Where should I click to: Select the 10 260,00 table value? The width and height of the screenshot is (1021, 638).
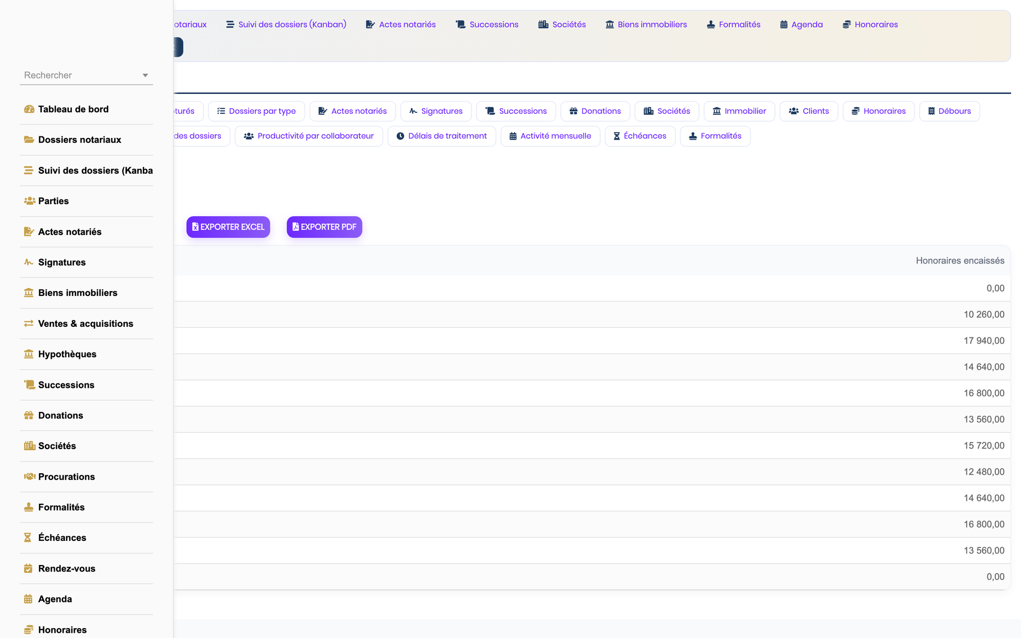tap(984, 314)
